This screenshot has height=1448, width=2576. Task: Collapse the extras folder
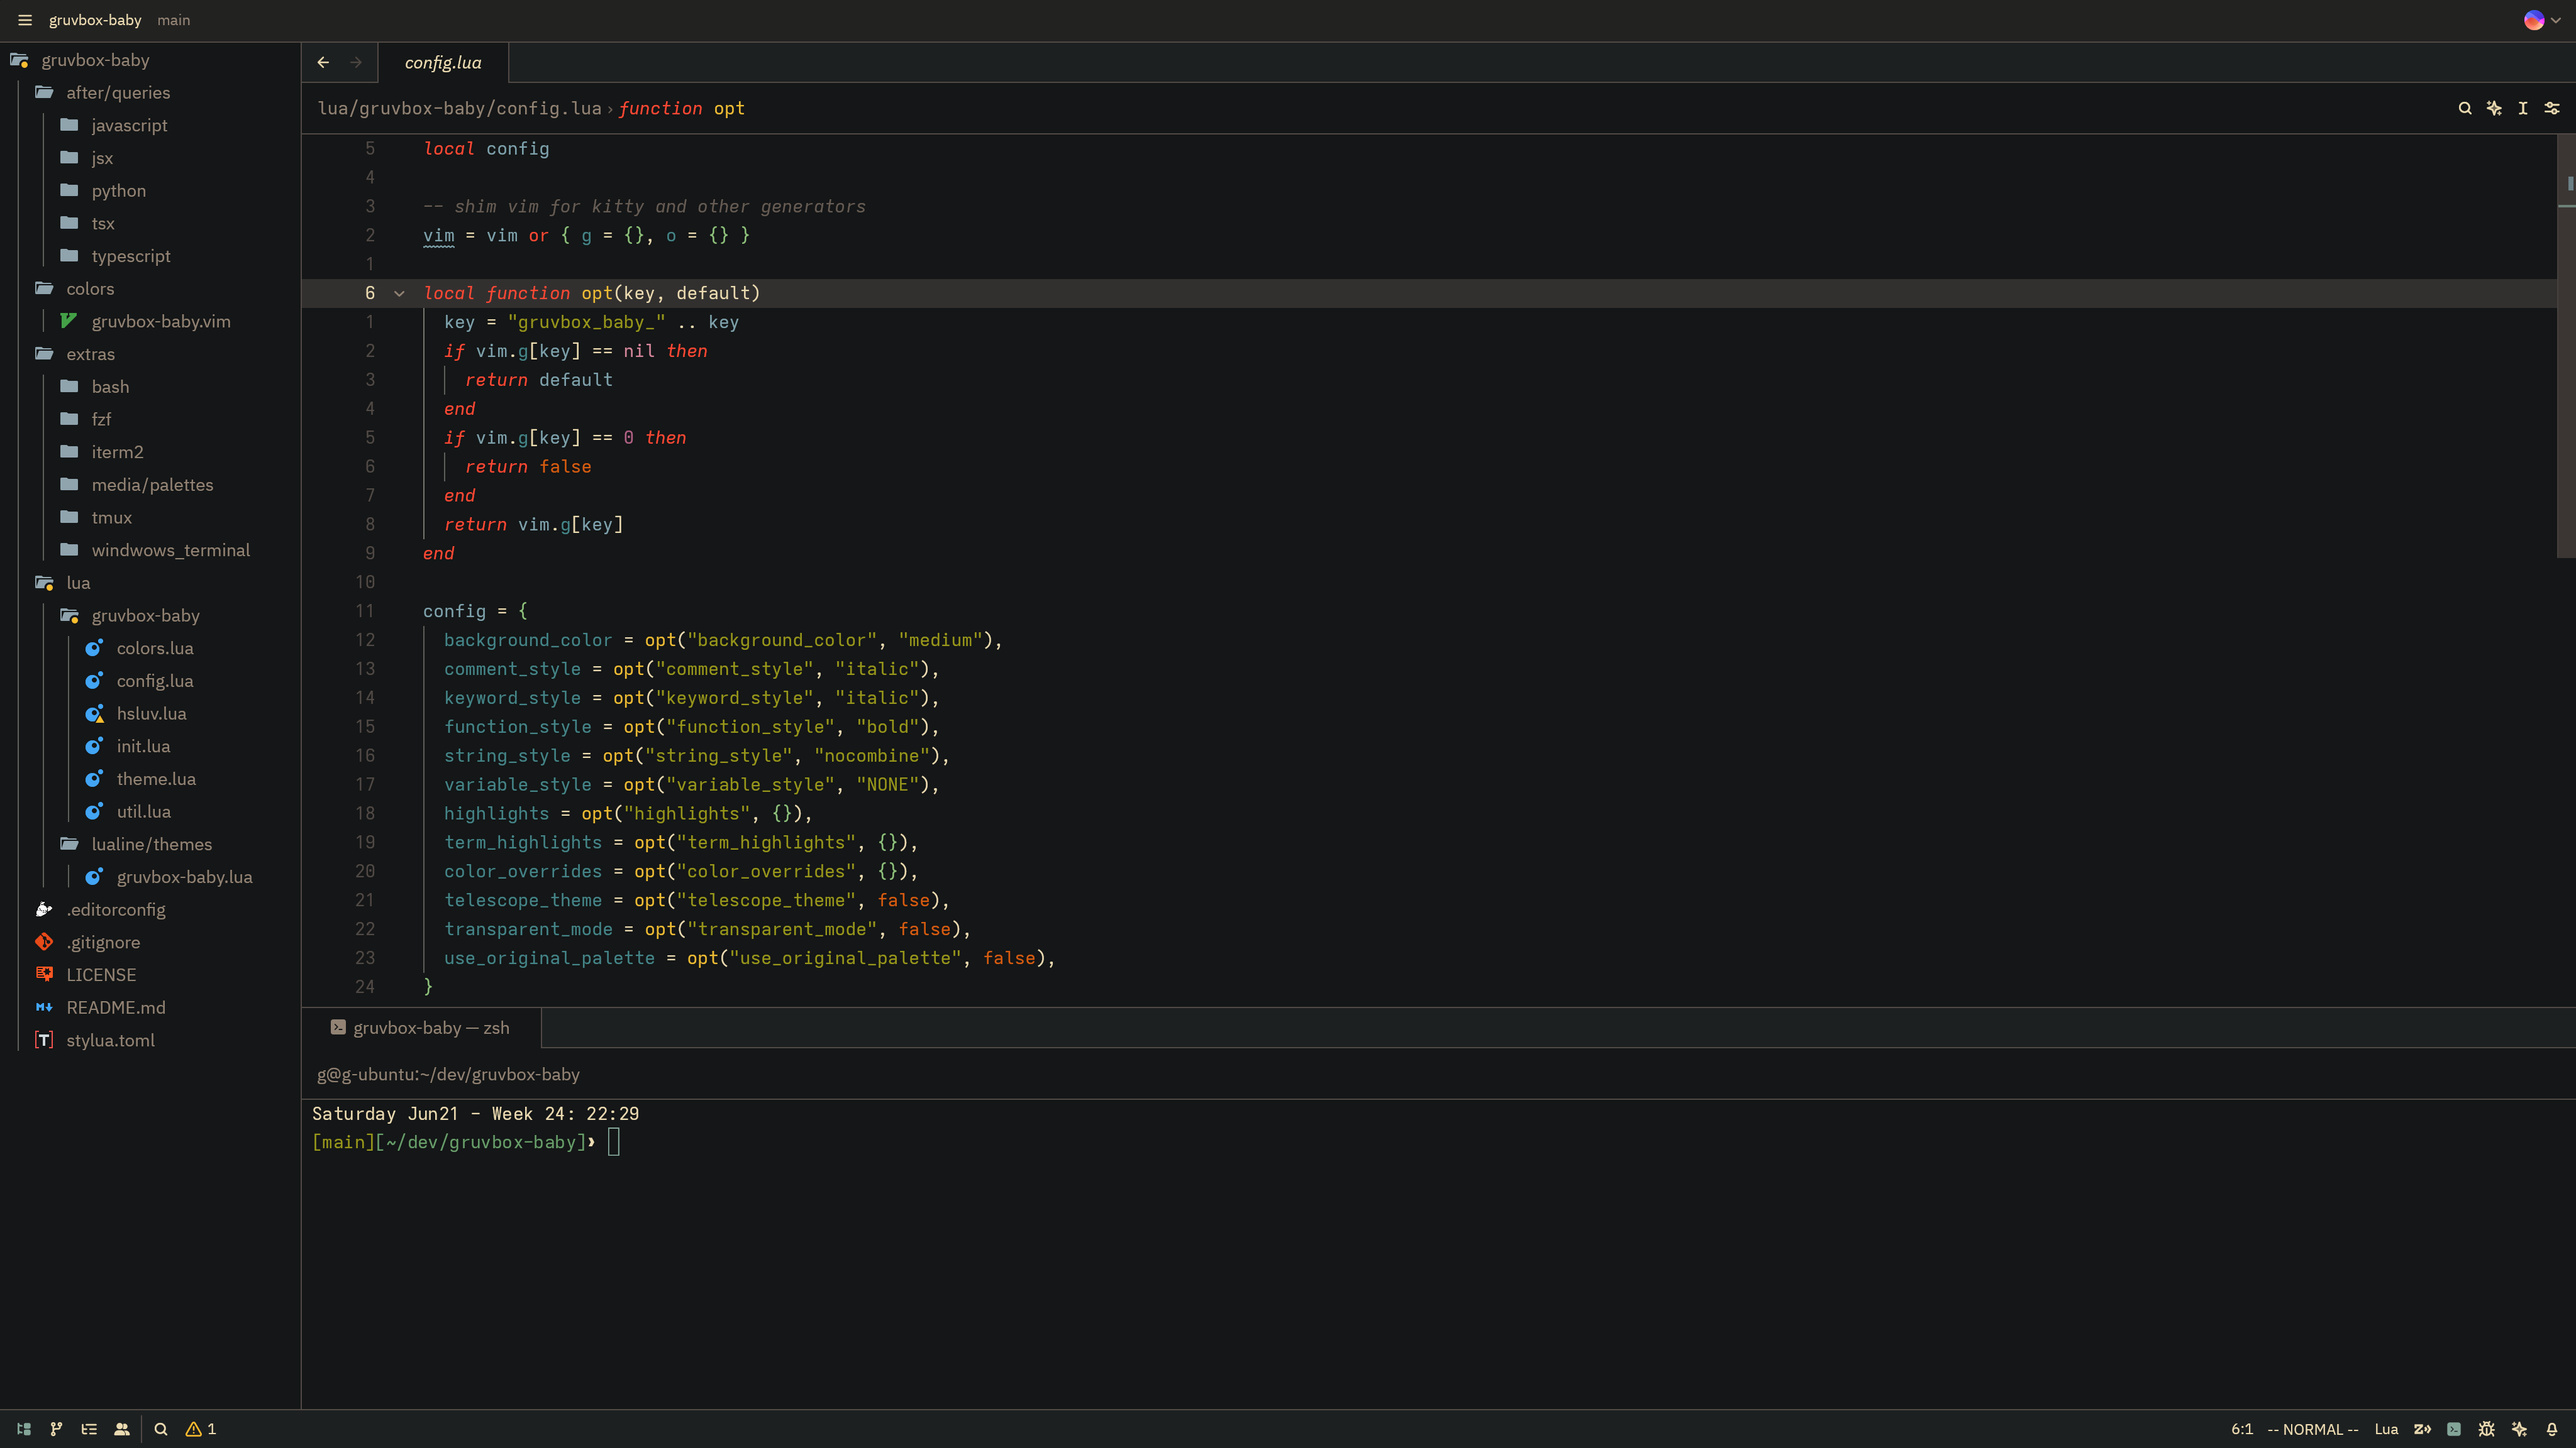90,354
